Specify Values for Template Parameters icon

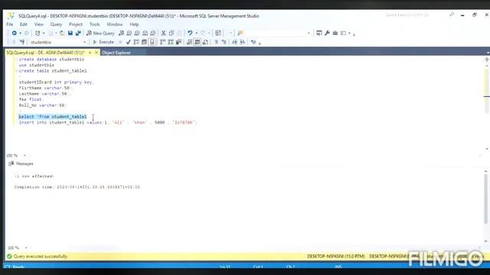pyautogui.click(x=253, y=42)
